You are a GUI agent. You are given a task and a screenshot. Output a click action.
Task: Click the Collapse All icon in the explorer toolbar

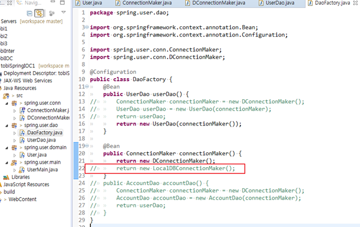[x=30, y=14]
